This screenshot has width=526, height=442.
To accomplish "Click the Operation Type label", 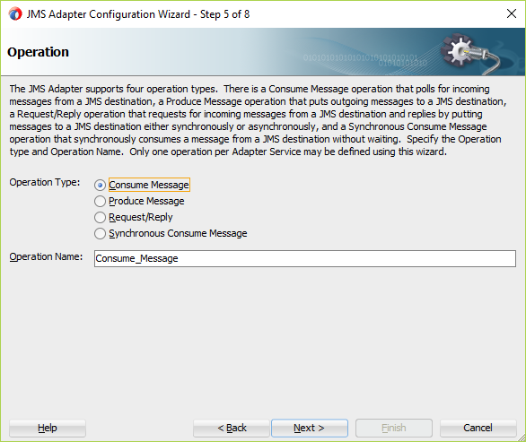I will point(45,182).
